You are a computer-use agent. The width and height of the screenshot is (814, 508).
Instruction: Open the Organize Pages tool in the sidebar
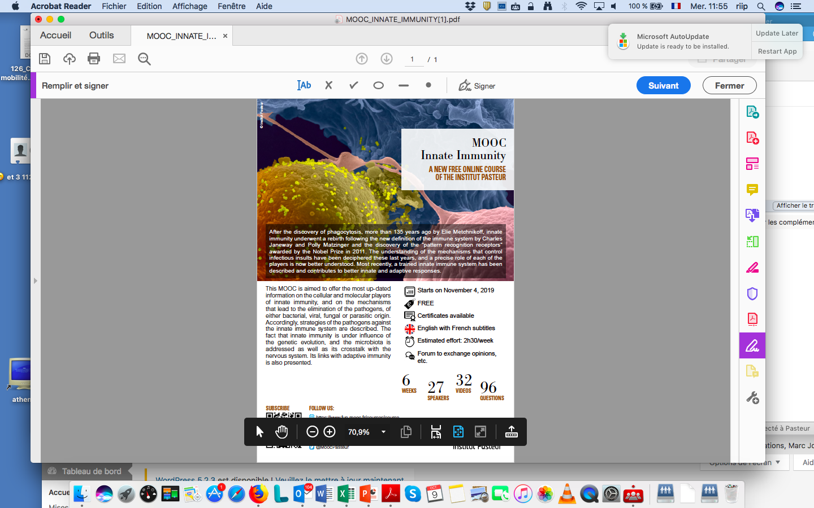pos(752,164)
